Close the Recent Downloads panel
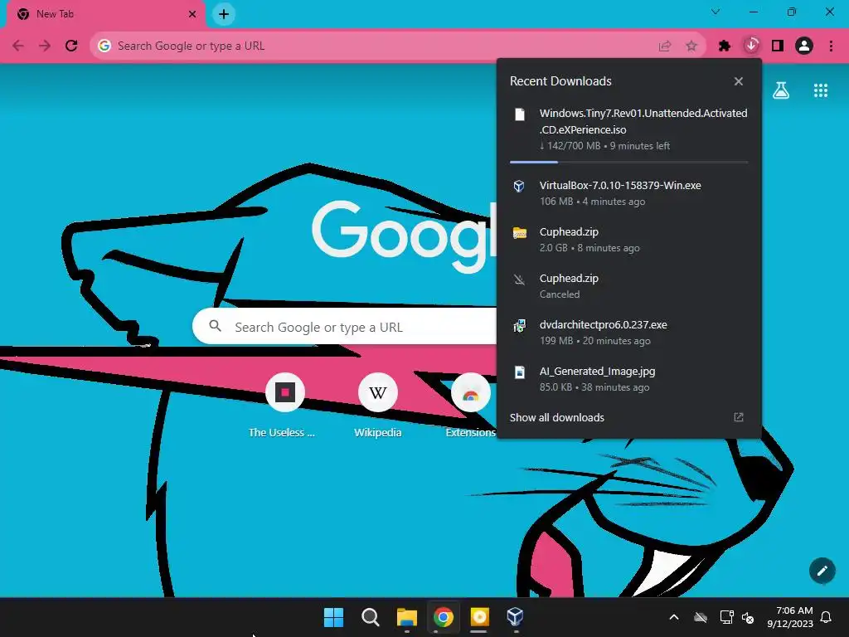The height and width of the screenshot is (637, 849). (739, 81)
